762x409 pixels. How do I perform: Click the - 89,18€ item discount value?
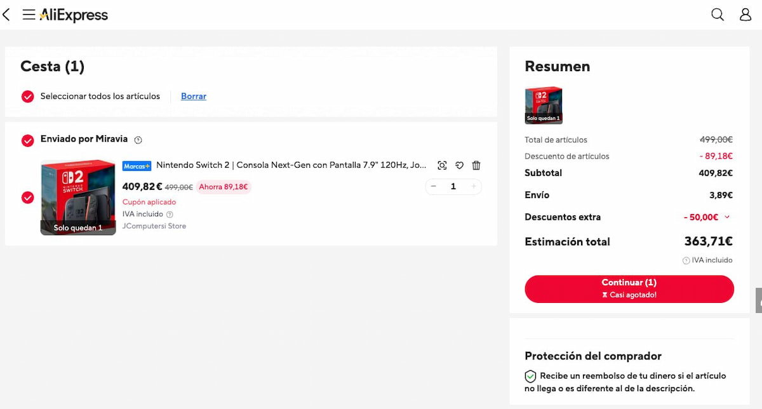(717, 156)
